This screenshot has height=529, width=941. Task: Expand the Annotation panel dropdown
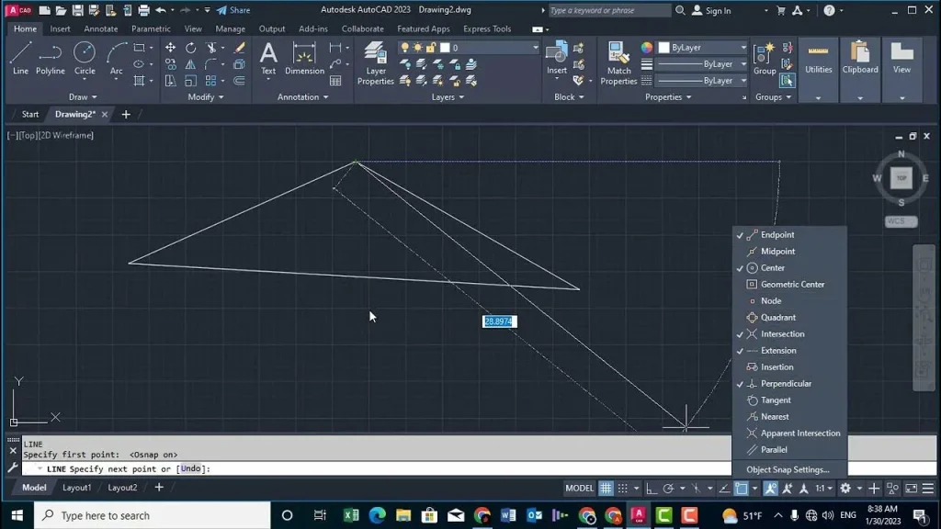pyautogui.click(x=302, y=97)
